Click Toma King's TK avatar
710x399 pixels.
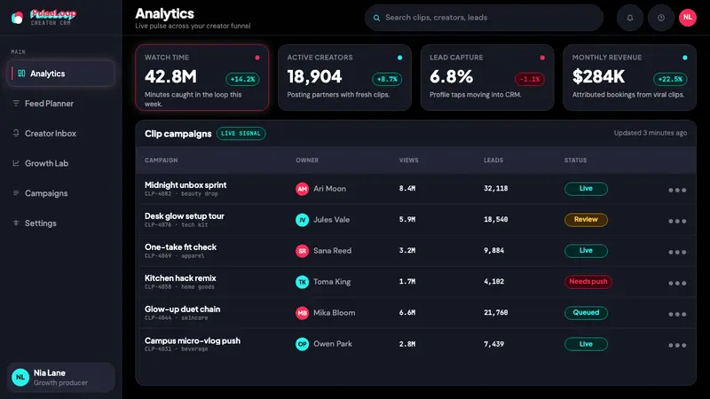pyautogui.click(x=302, y=282)
